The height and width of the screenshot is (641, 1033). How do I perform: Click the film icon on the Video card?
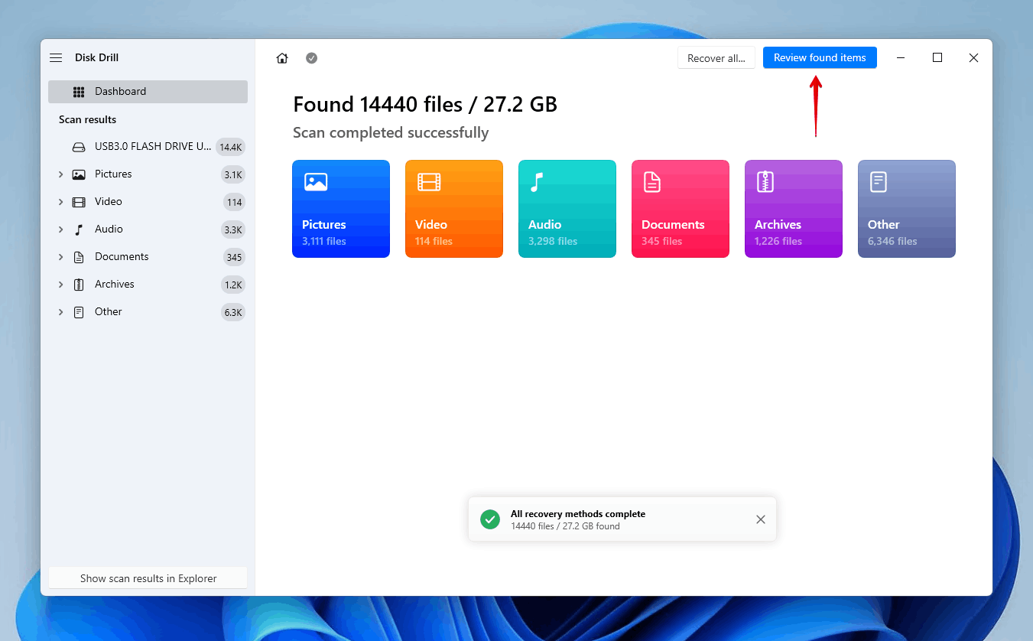429,182
